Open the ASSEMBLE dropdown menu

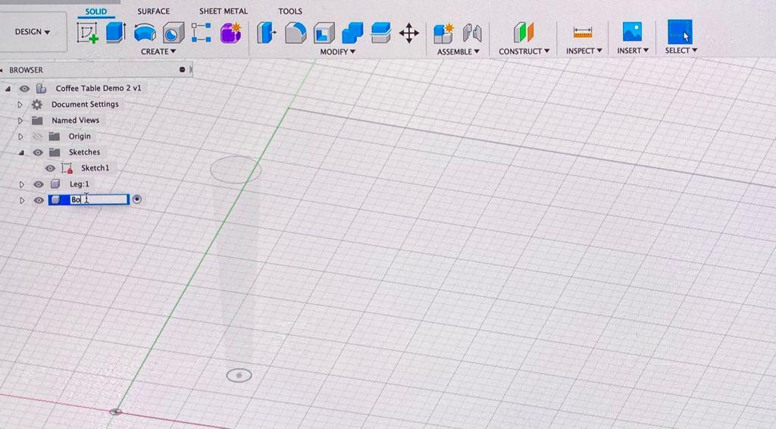(458, 52)
